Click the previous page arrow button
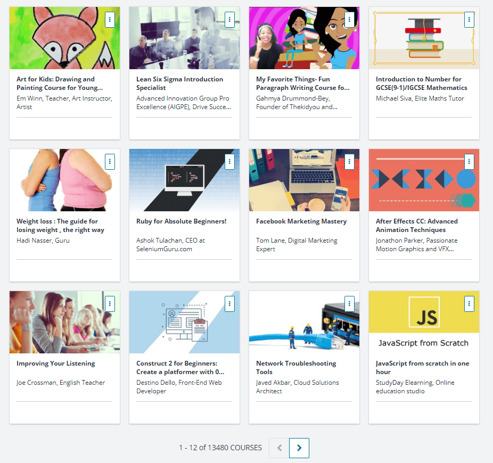 (279, 448)
